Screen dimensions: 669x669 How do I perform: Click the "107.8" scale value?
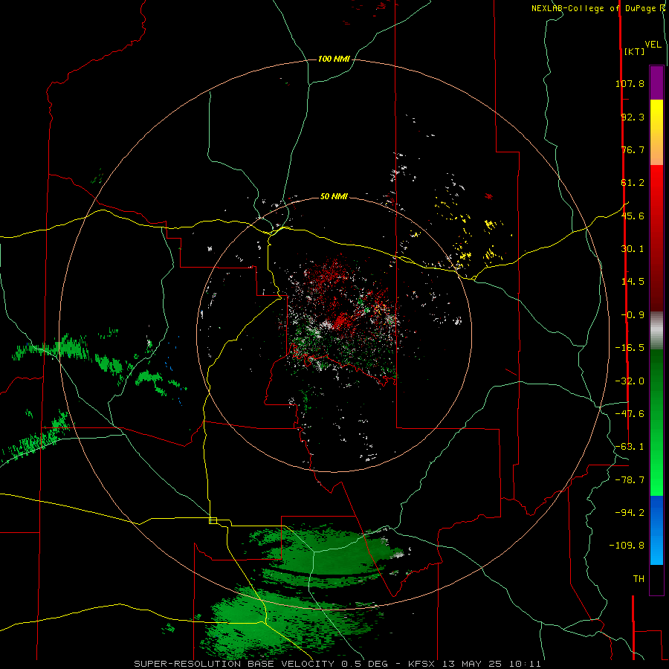[x=630, y=83]
